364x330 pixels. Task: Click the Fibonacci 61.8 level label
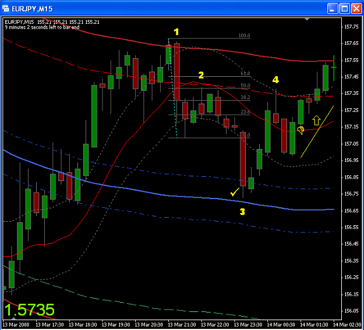point(245,73)
